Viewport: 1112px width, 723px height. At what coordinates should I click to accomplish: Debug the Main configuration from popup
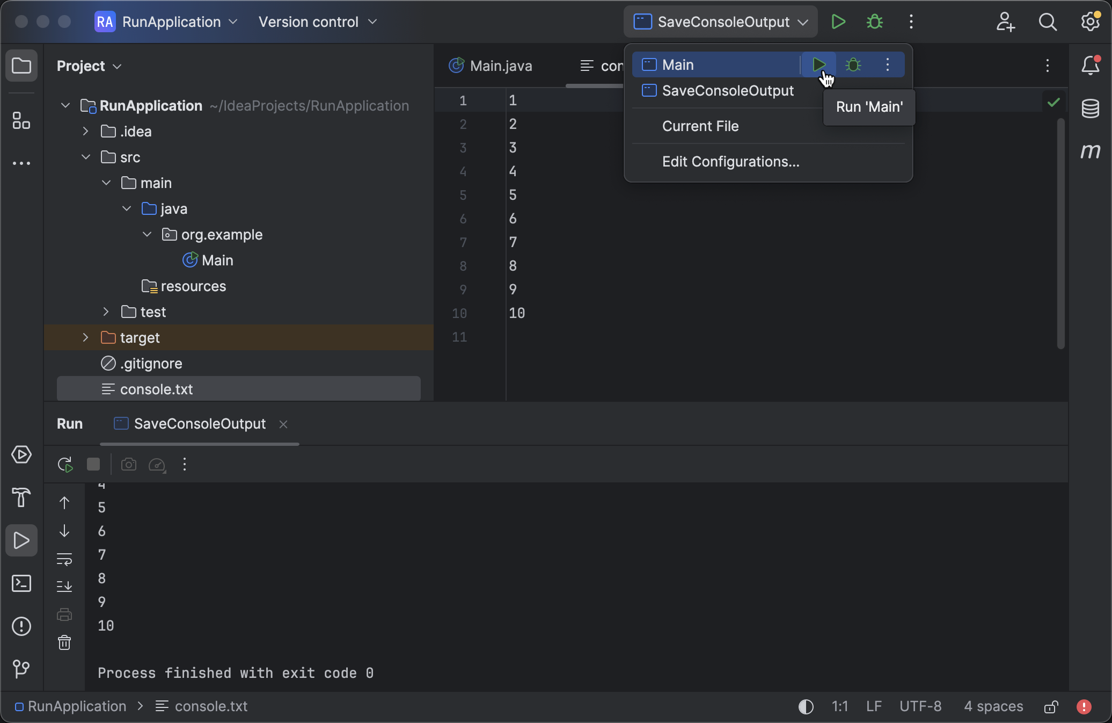pos(853,65)
